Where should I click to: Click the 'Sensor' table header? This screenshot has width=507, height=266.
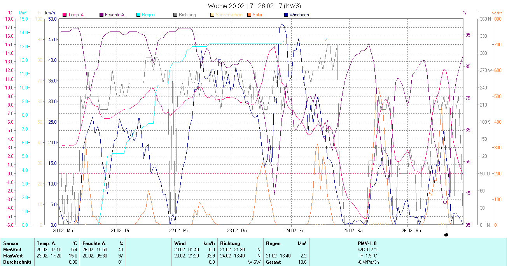(x=10, y=243)
